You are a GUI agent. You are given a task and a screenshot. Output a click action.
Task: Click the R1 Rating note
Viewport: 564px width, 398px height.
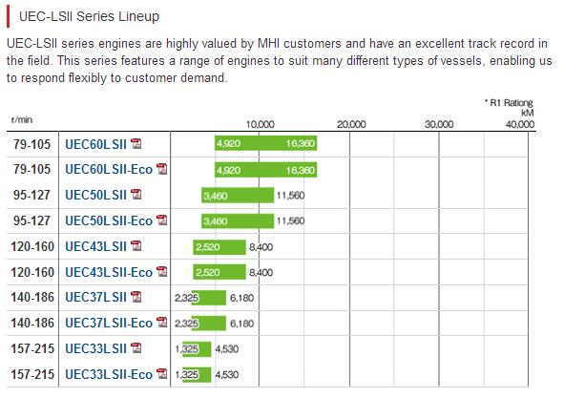(509, 103)
